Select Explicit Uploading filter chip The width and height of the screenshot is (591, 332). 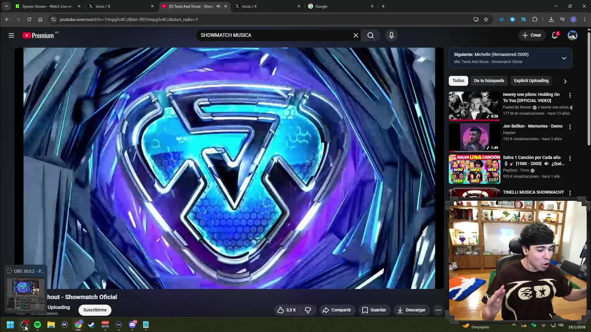pyautogui.click(x=531, y=81)
